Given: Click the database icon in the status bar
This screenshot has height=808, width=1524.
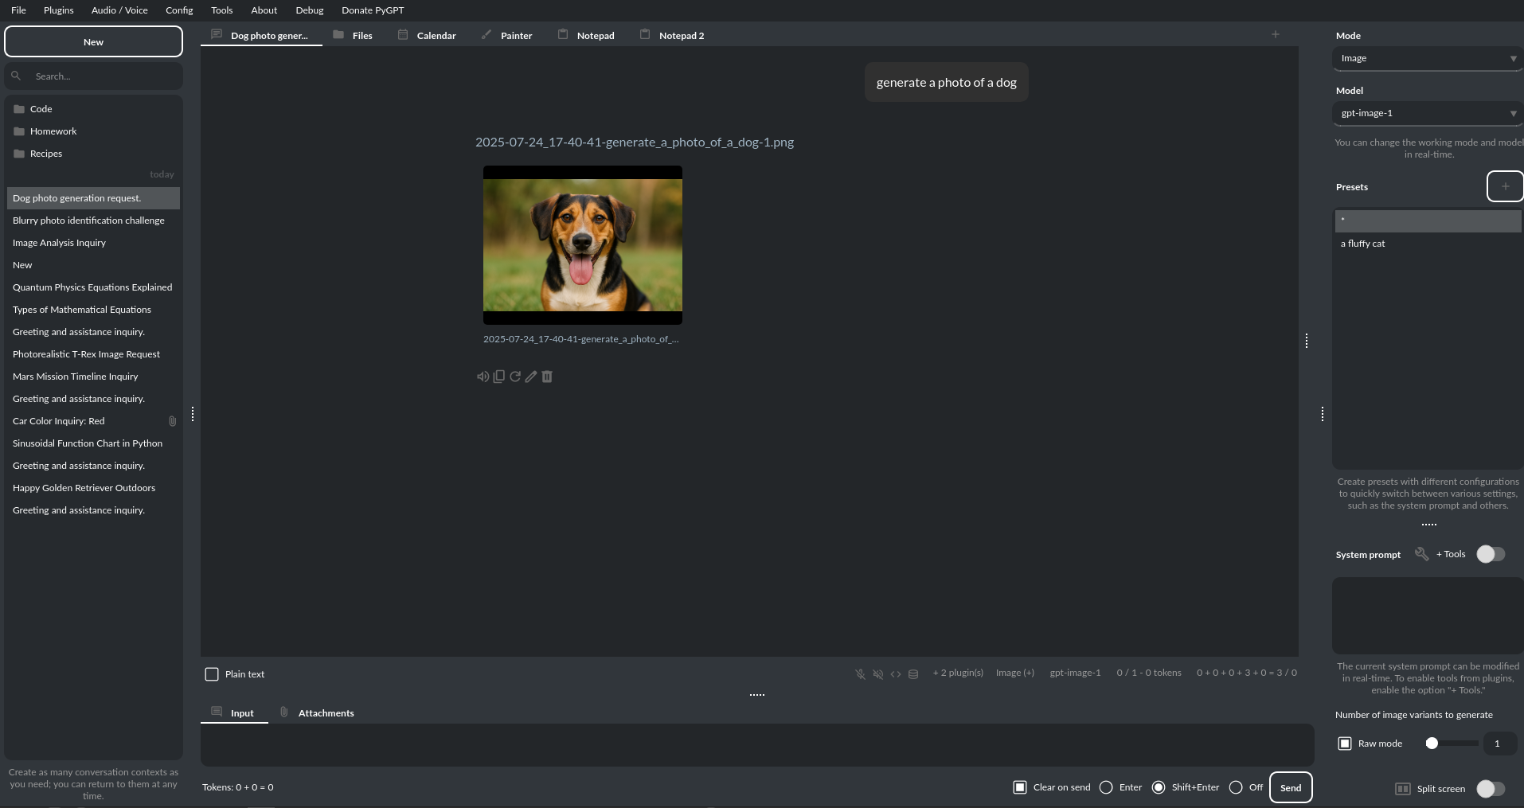Looking at the screenshot, I should click(x=913, y=674).
